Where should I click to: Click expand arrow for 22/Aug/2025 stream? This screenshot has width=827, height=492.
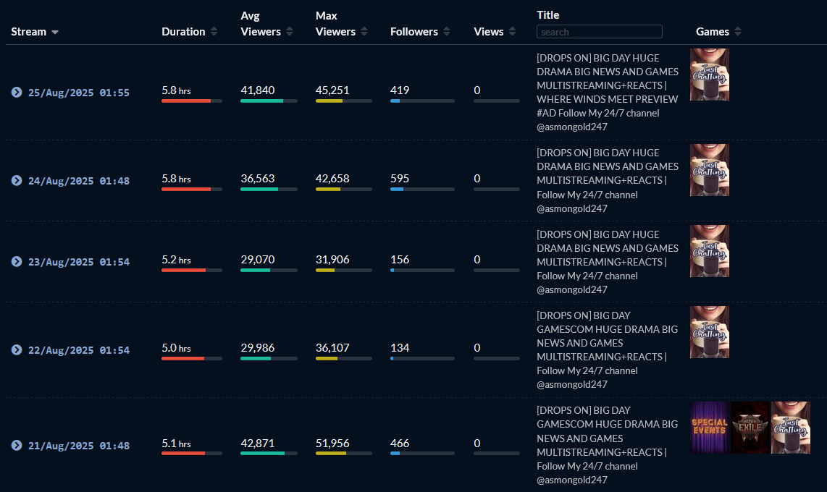pos(17,350)
